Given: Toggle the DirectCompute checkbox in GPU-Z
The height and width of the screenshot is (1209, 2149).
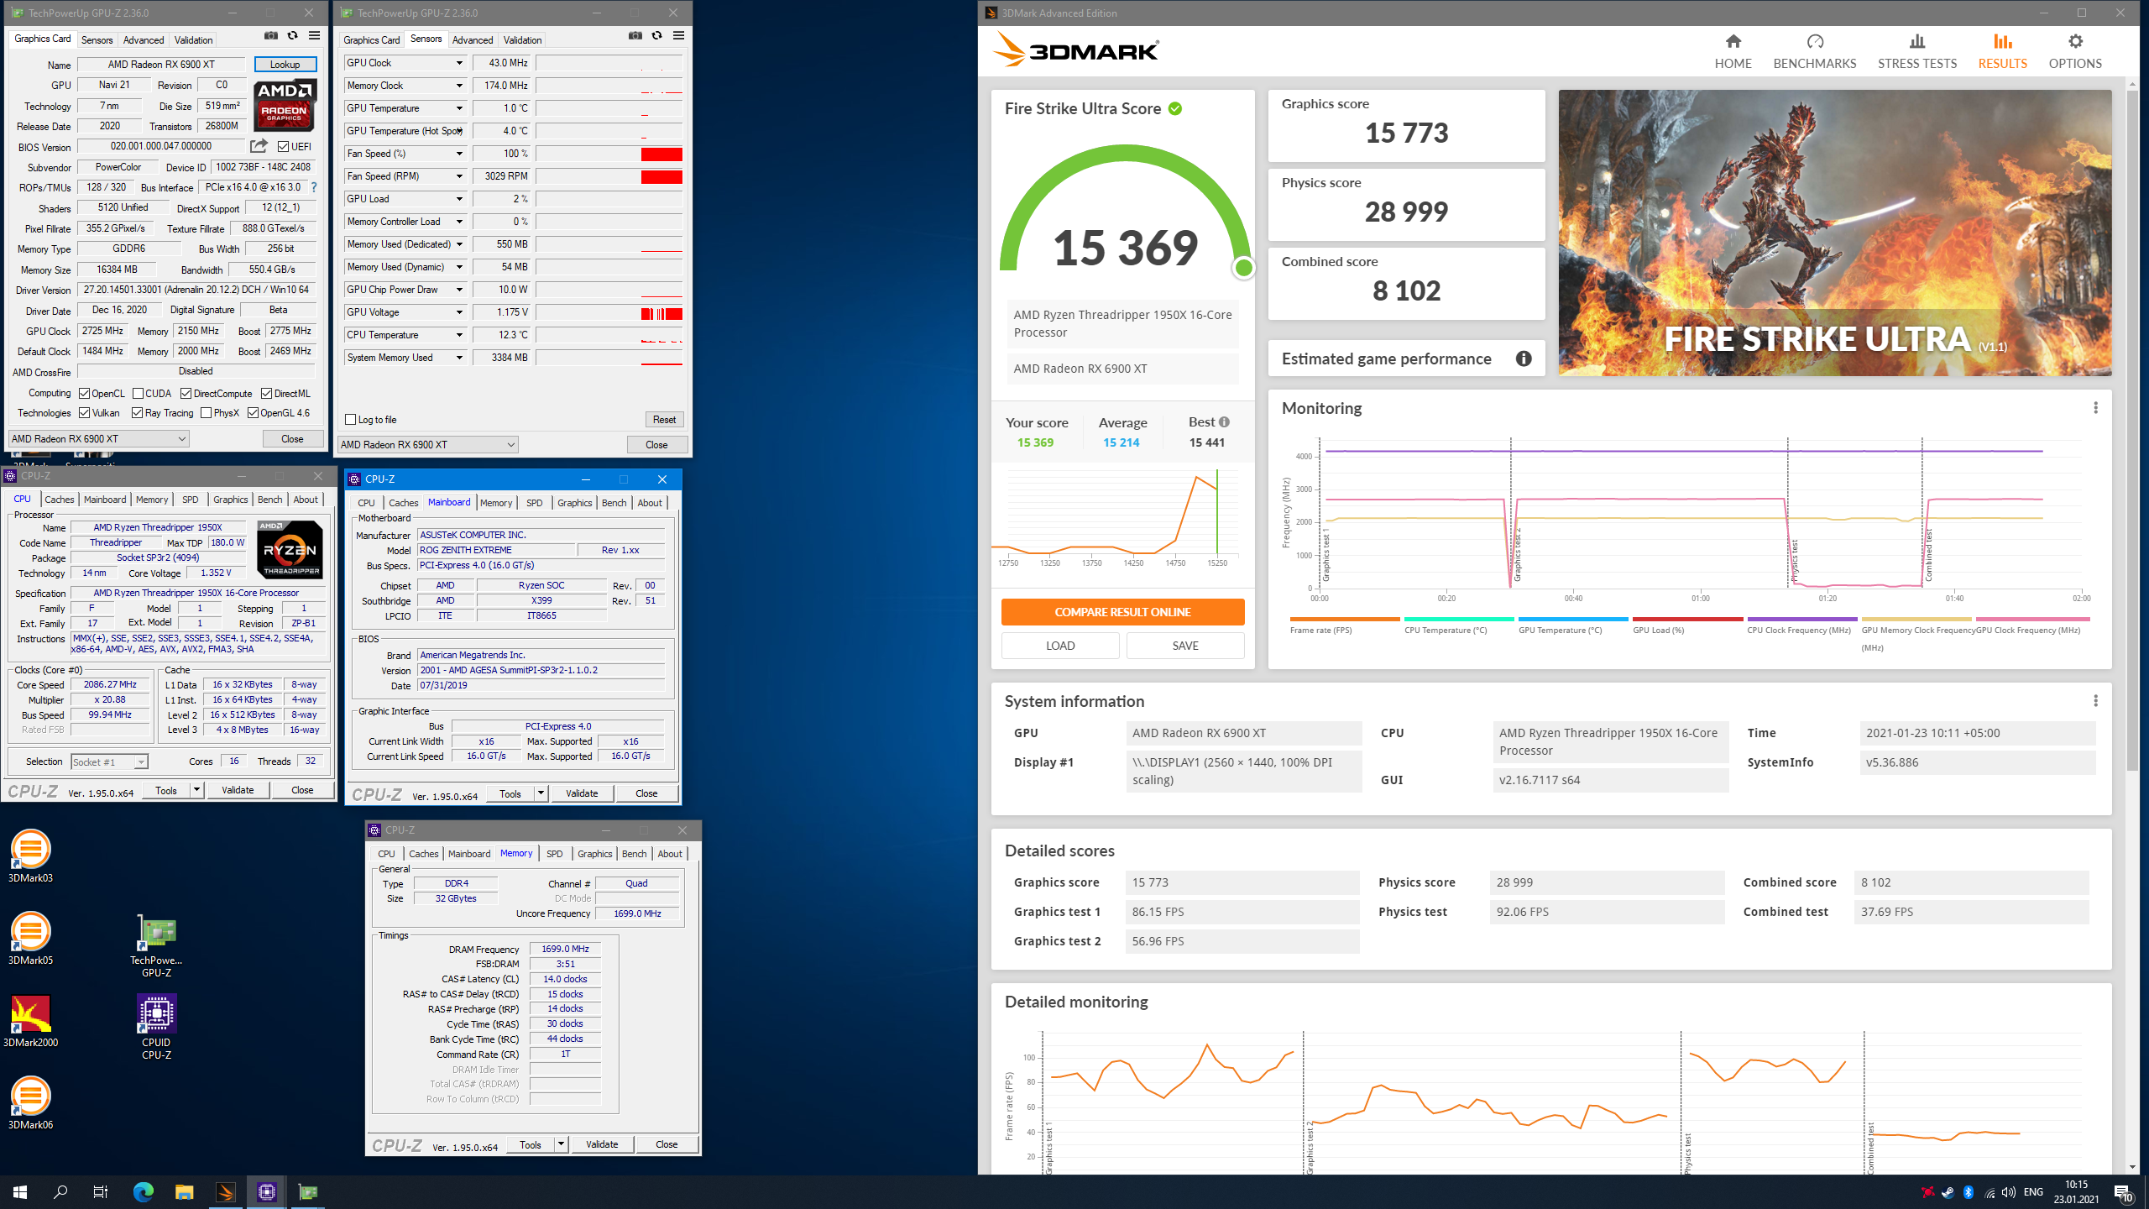Looking at the screenshot, I should [186, 394].
